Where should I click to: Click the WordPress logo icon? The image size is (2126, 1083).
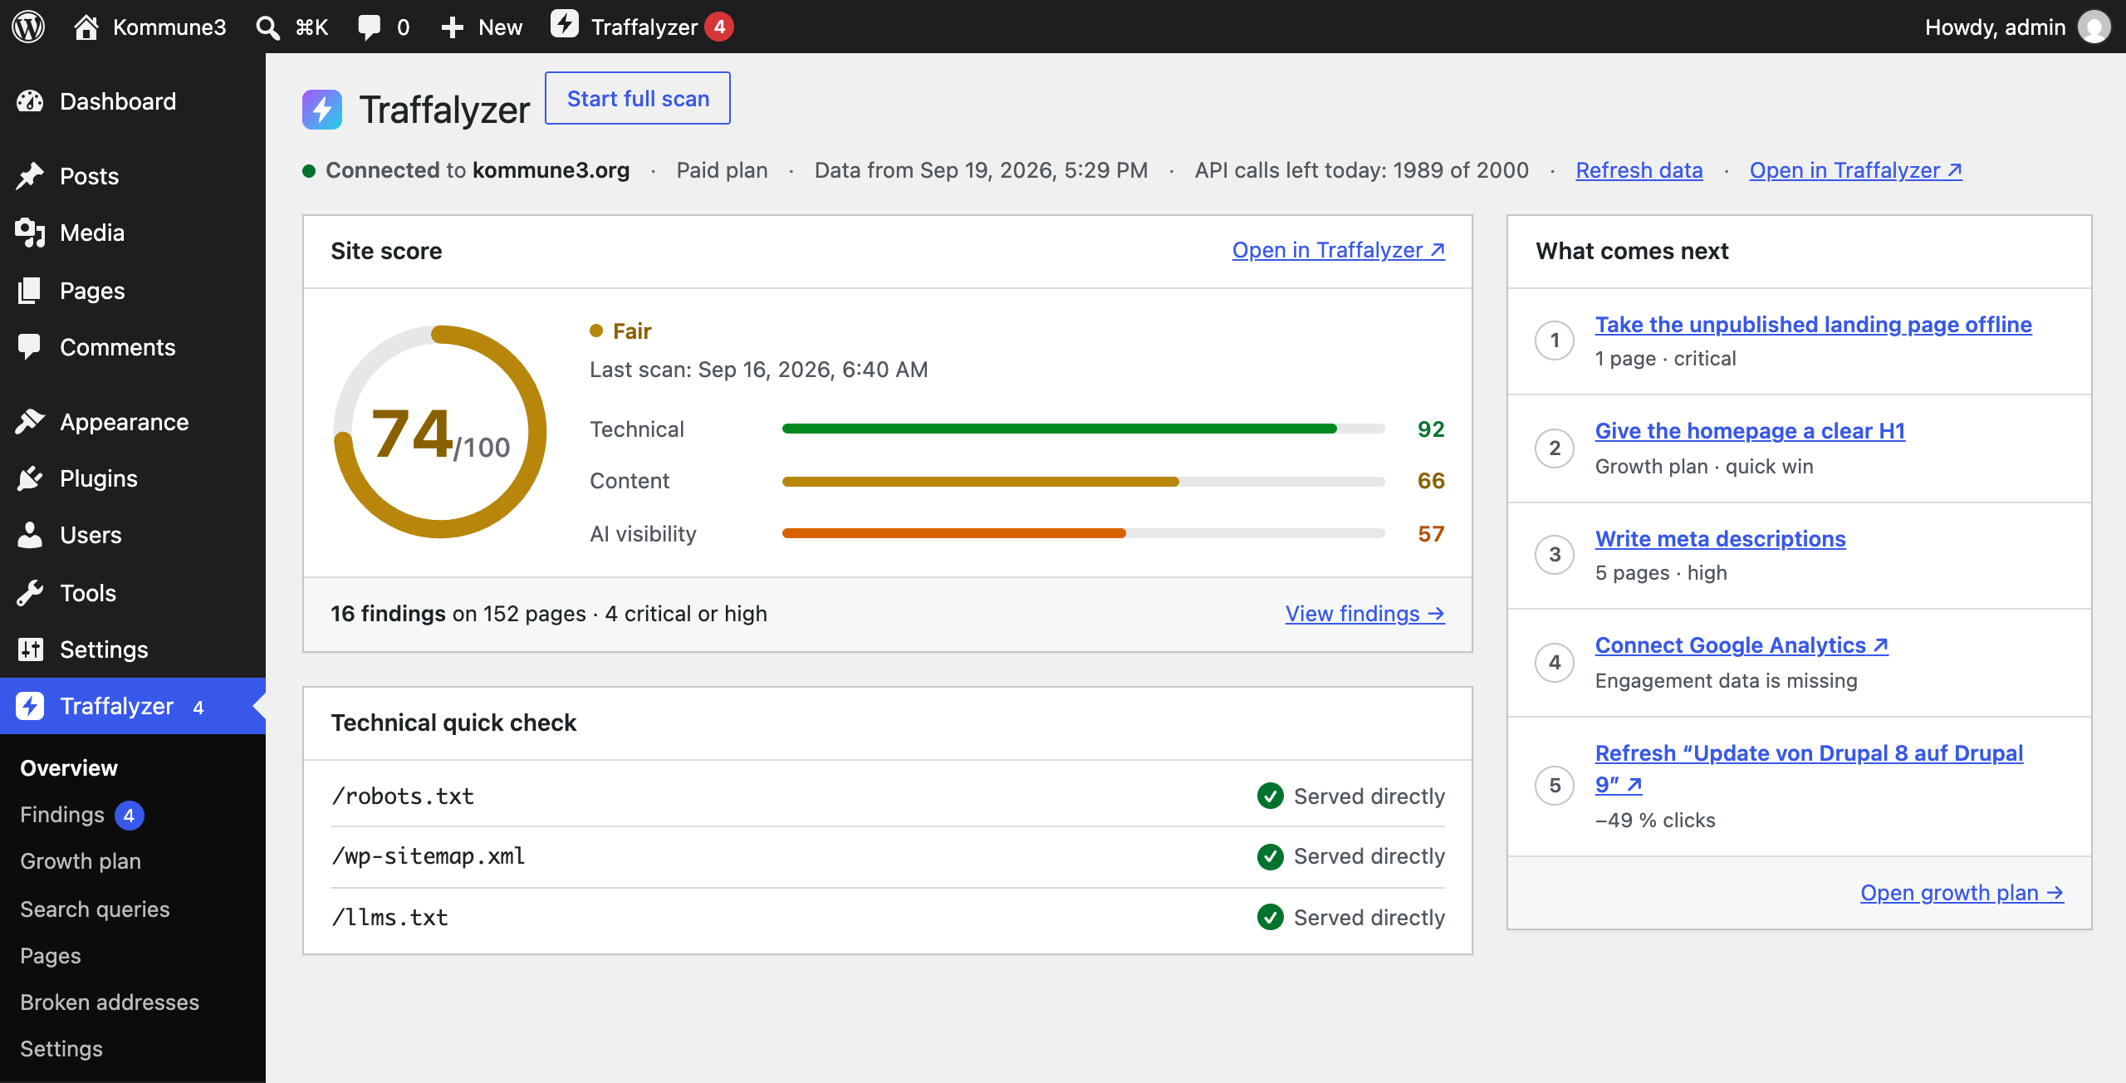pyautogui.click(x=28, y=27)
